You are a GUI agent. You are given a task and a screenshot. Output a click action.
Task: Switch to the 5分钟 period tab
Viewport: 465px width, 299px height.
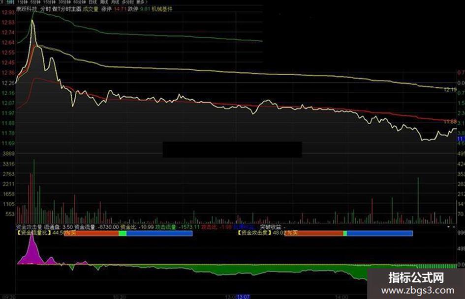(35, 2)
